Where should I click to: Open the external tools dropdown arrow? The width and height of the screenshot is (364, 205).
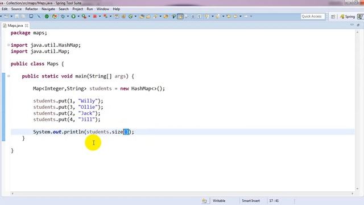[x=89, y=17]
